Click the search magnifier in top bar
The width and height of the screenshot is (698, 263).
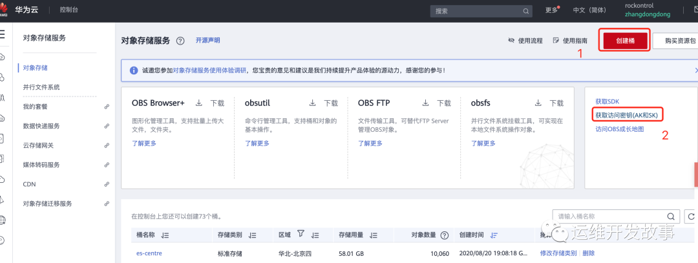[x=525, y=11]
